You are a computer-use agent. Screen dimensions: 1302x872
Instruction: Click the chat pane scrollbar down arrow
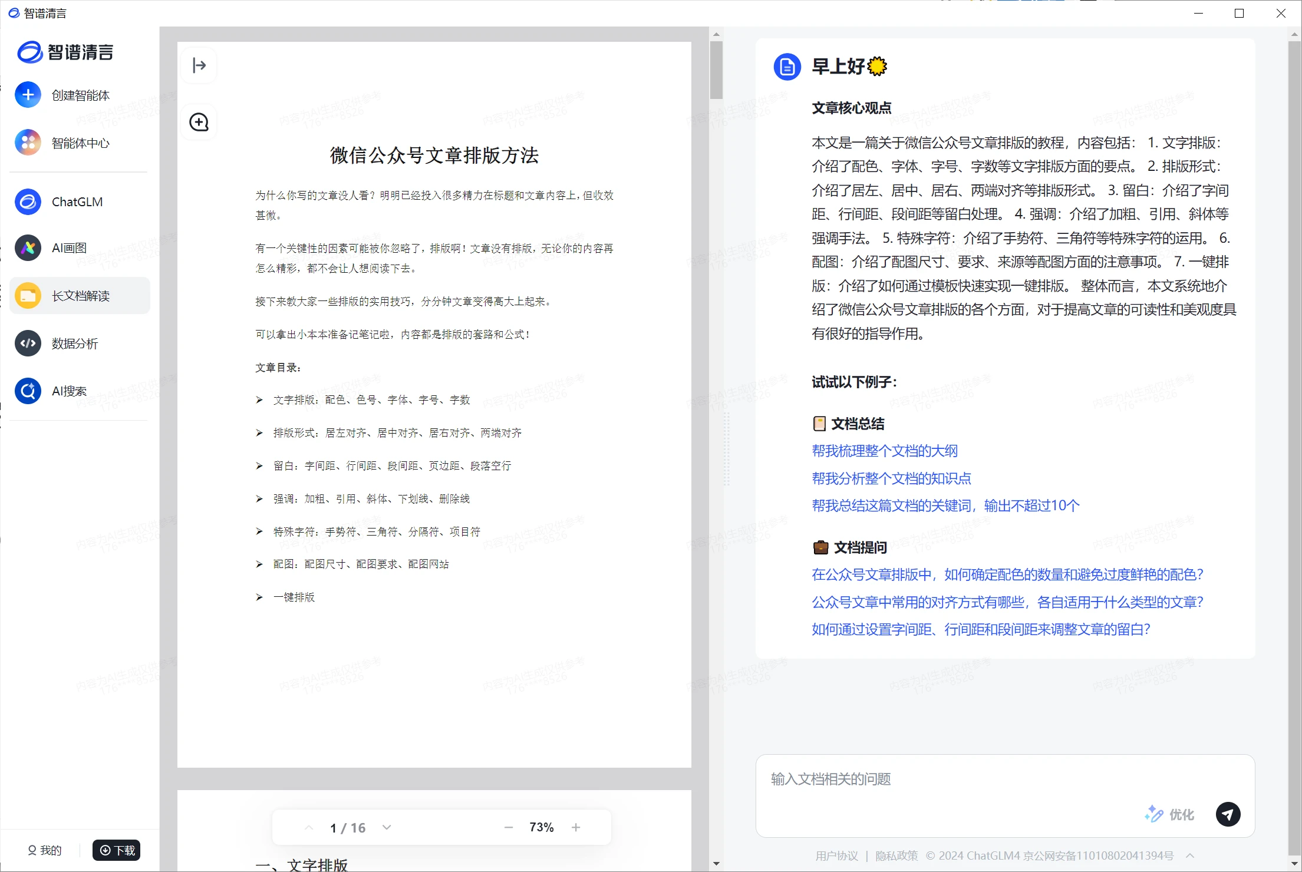click(x=1294, y=864)
